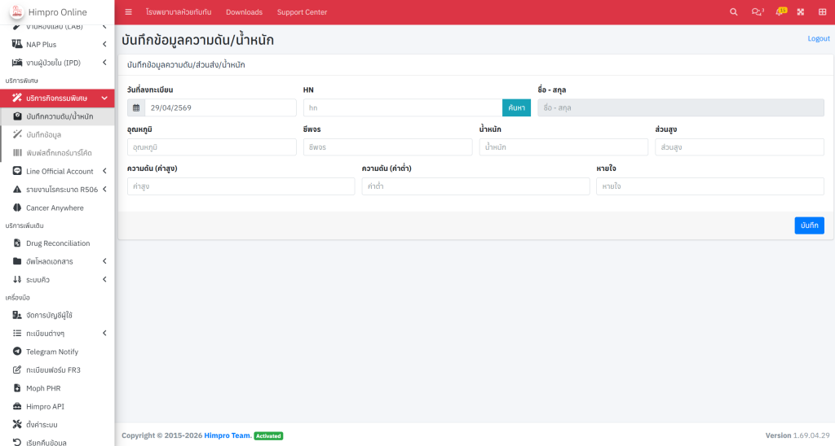This screenshot has height=446, width=835.
Task: Click the grid layout icon in header
Action: 822,12
